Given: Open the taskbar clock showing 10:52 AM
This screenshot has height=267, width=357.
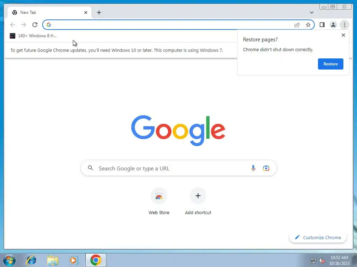Looking at the screenshot, I should [339, 260].
